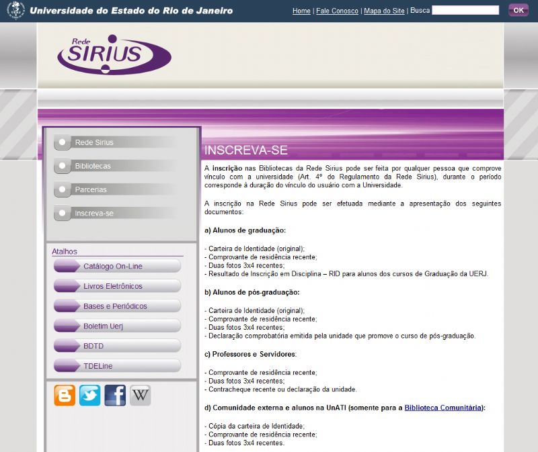The width and height of the screenshot is (538, 452).
Task: Open the Facebook icon
Action: [x=115, y=395]
